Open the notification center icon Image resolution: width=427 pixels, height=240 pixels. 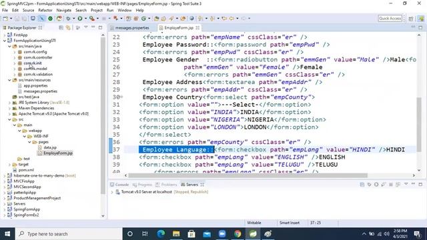(417, 234)
